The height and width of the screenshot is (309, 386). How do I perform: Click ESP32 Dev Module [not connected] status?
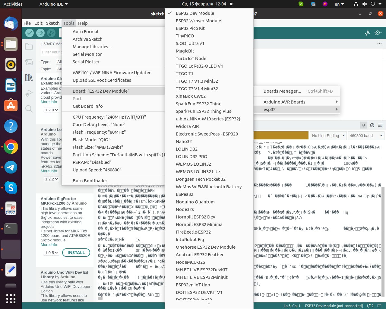[x=334, y=306]
